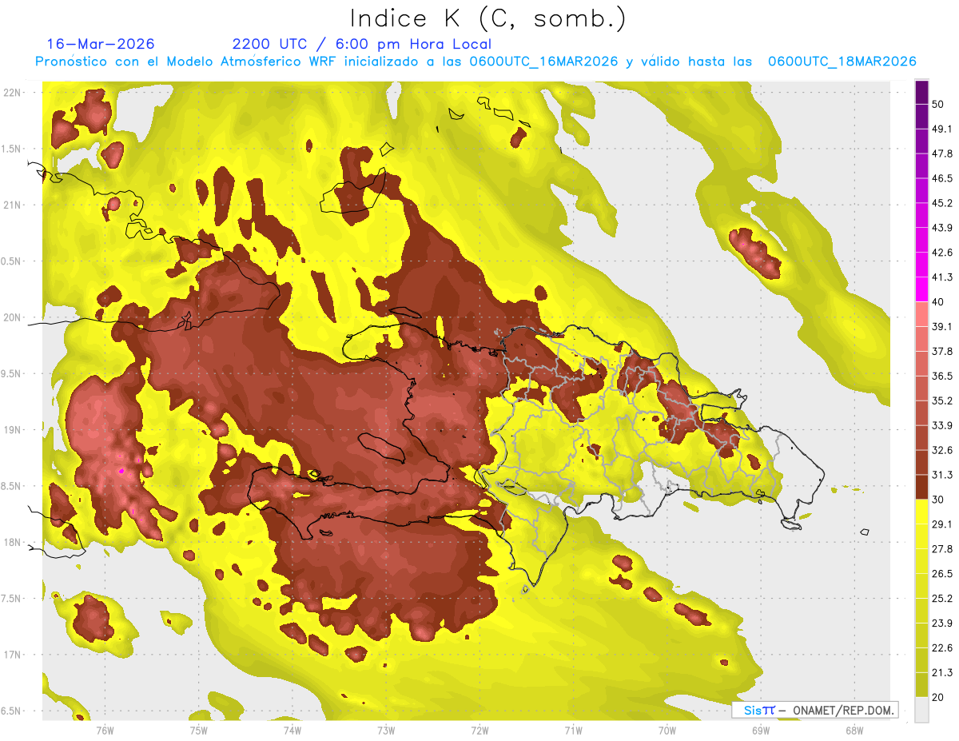
Task: Pick the magenta legend swatch between 40 and 41.3
Action: click(921, 290)
